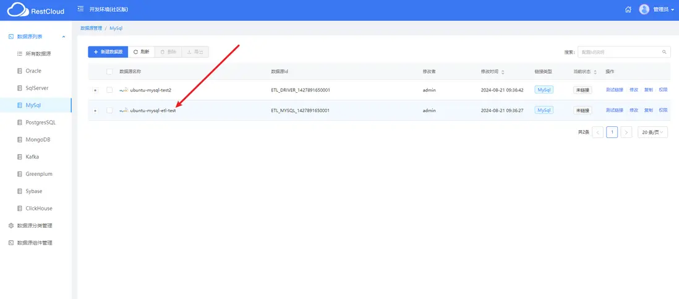The image size is (679, 299).
Task: Focus the 配置id search input field
Action: pyautogui.click(x=618, y=52)
